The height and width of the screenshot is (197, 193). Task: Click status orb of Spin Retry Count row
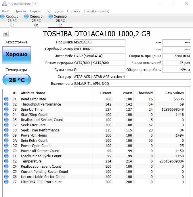(x=6, y=140)
